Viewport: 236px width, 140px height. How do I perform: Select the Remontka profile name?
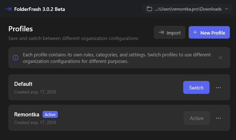tap(27, 115)
